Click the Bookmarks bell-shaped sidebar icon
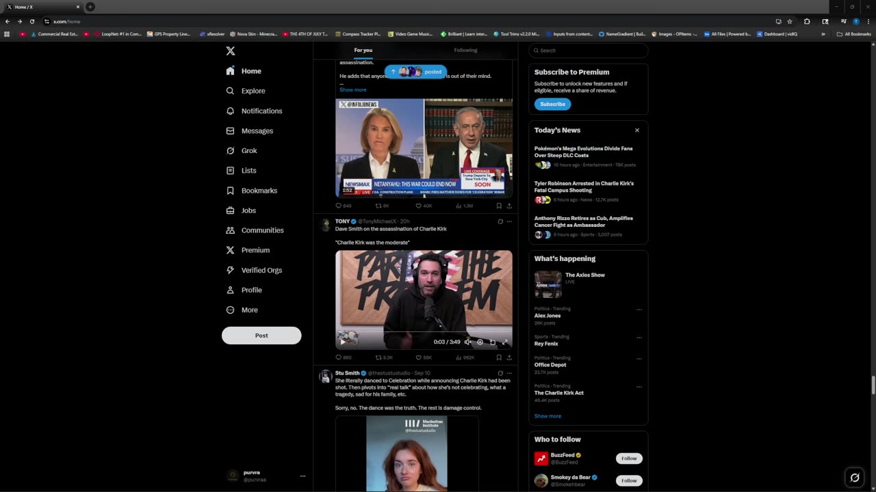Screen dimensions: 876x492 click(x=231, y=191)
